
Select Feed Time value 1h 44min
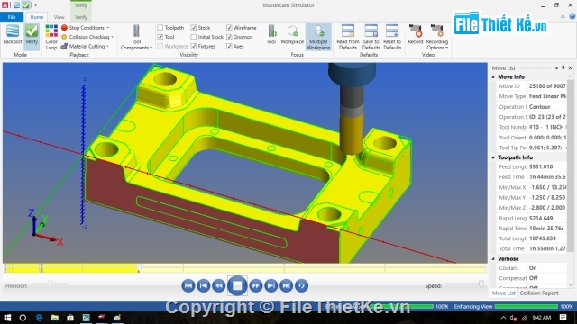(547, 176)
